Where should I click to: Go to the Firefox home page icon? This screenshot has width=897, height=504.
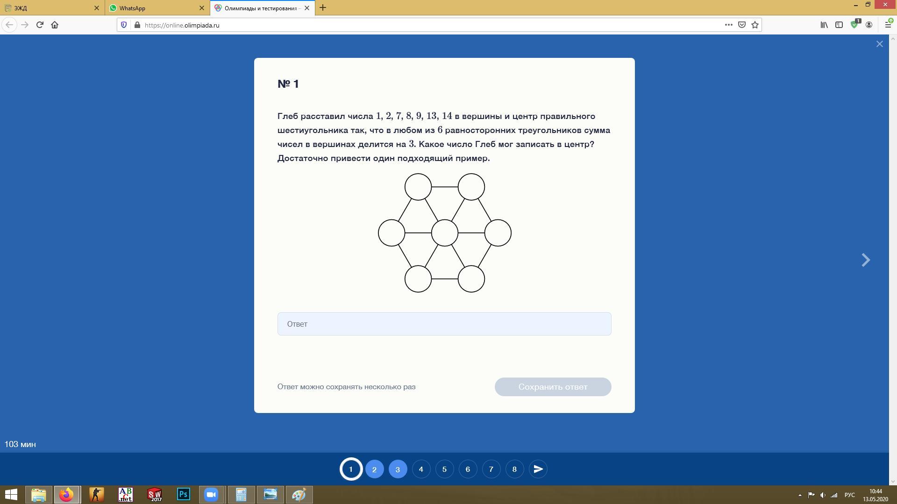point(55,25)
